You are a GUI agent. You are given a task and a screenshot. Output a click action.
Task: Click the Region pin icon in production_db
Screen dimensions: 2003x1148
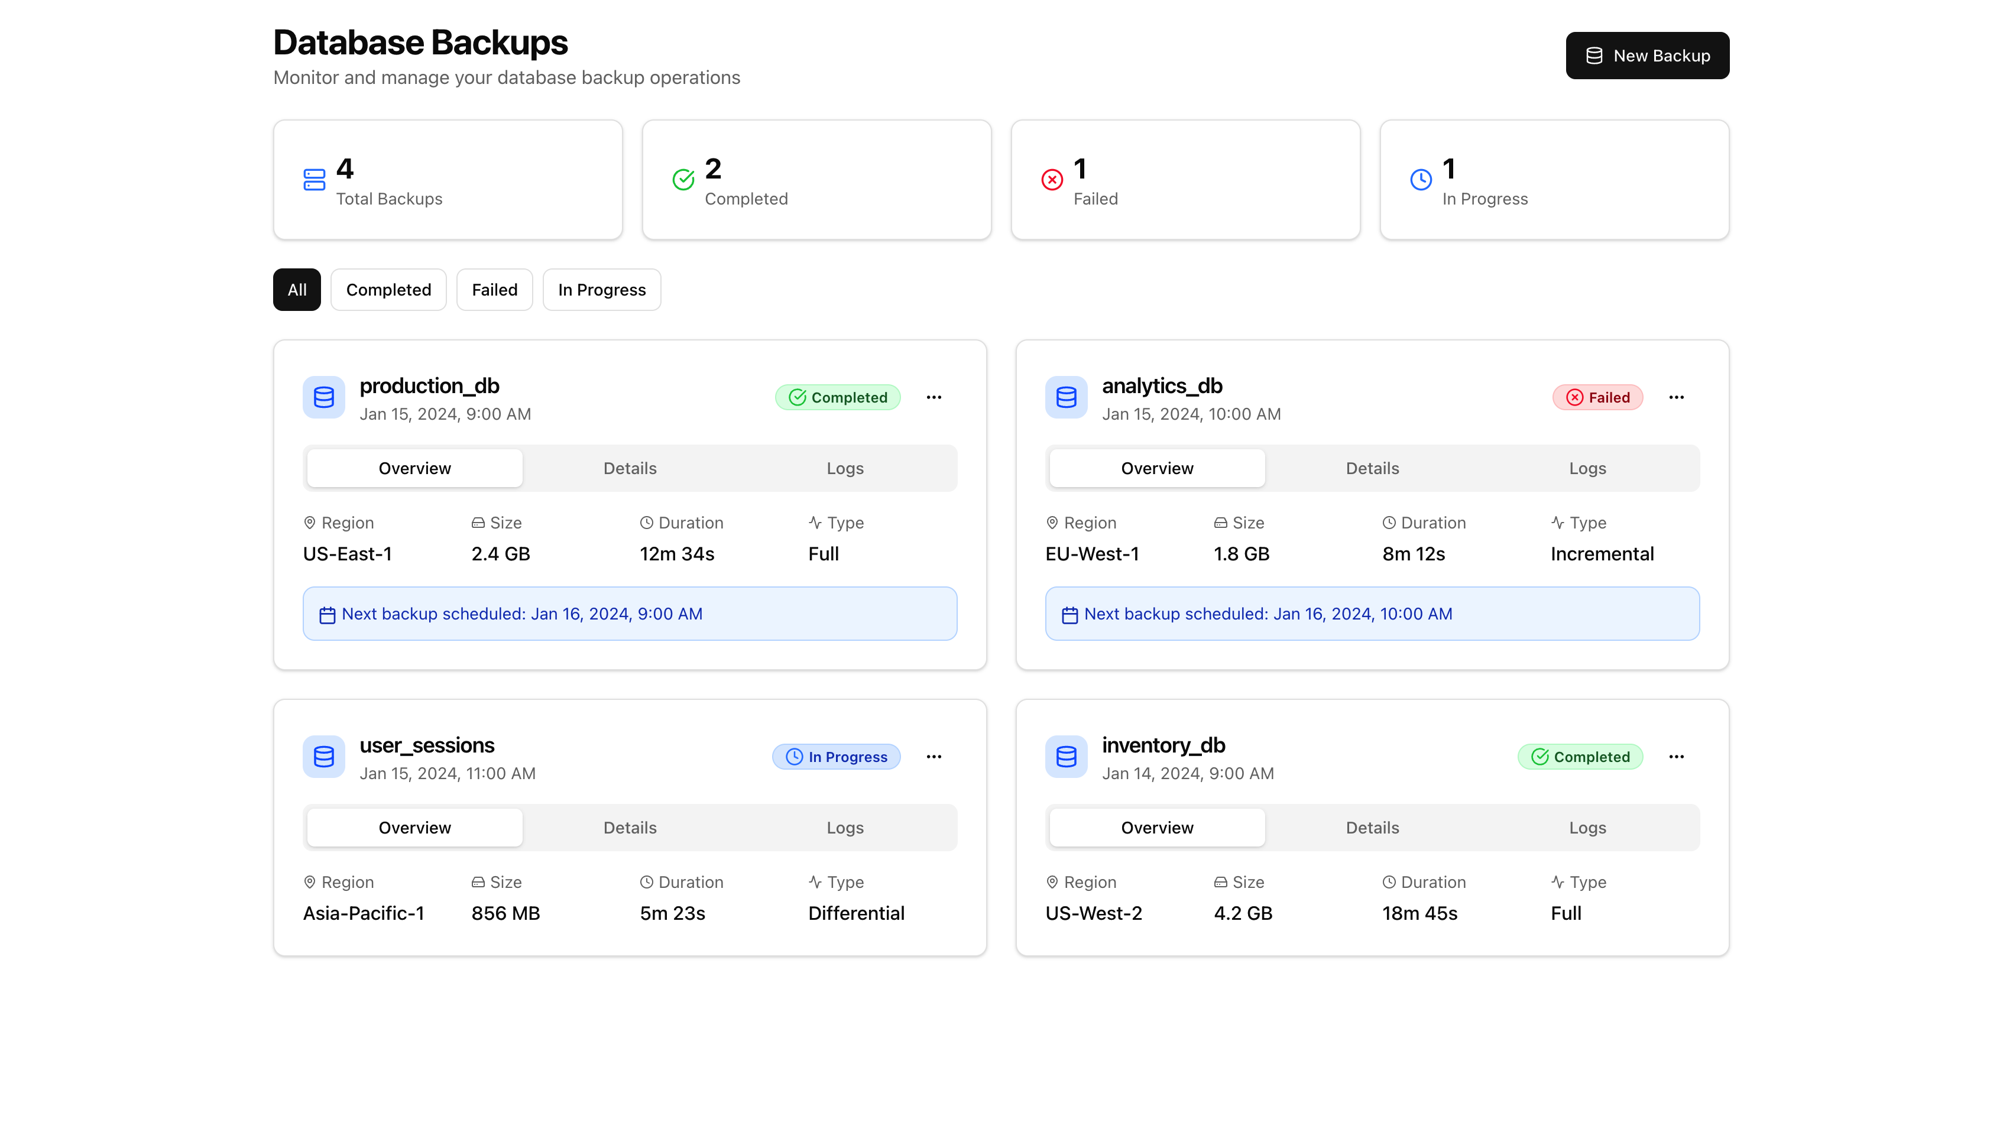click(x=310, y=523)
